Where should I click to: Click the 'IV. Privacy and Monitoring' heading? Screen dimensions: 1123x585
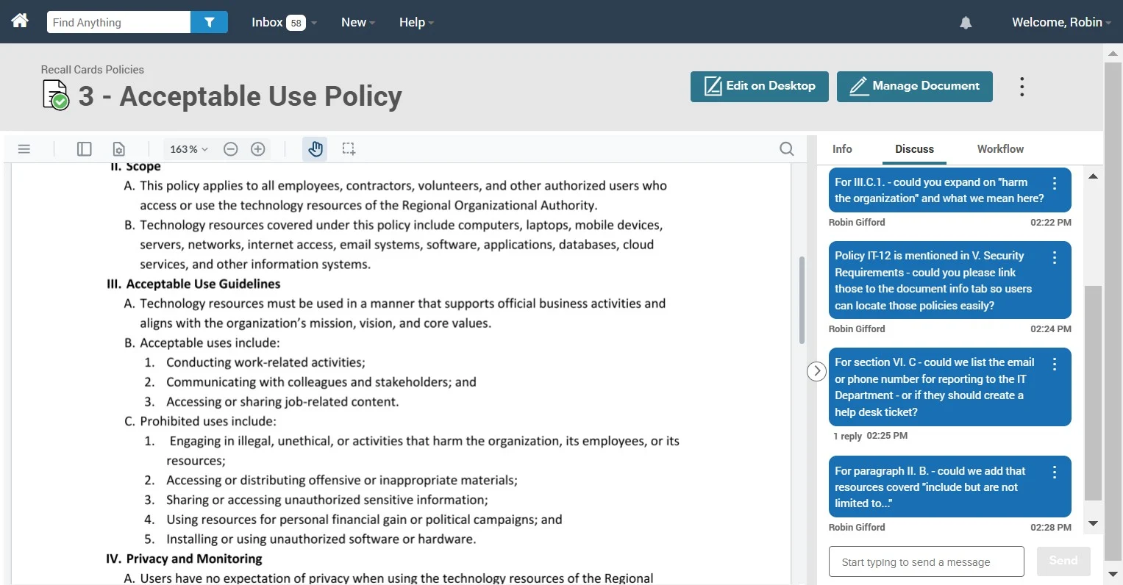coord(184,559)
